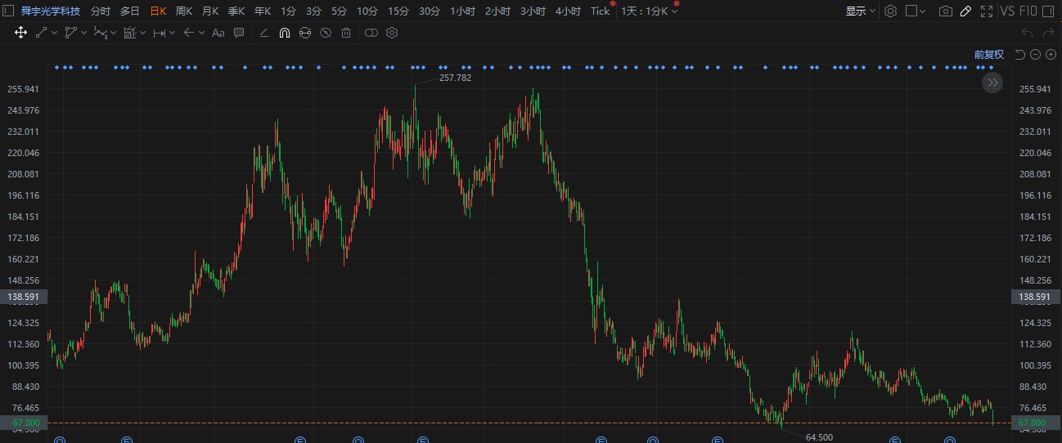This screenshot has height=443, width=1062.
Task: Add a comment bubble note
Action: click(239, 33)
